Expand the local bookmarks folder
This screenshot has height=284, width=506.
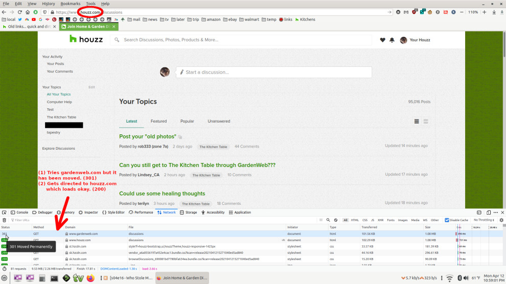pyautogui.click(x=8, y=19)
